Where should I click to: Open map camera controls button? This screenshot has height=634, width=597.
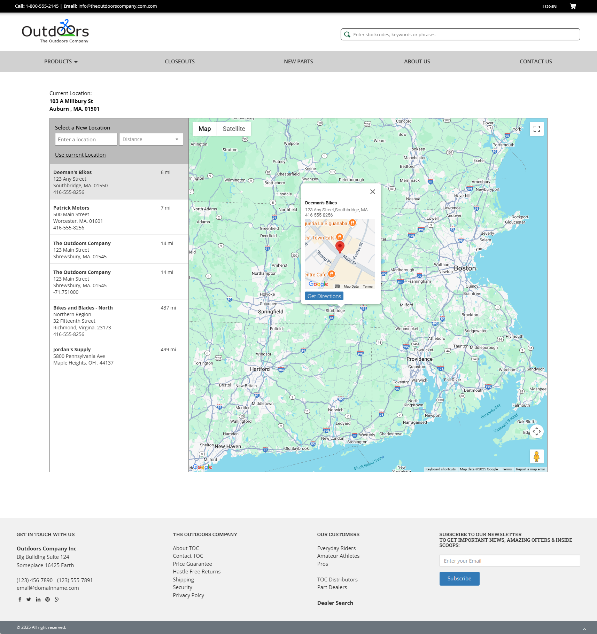click(x=537, y=431)
